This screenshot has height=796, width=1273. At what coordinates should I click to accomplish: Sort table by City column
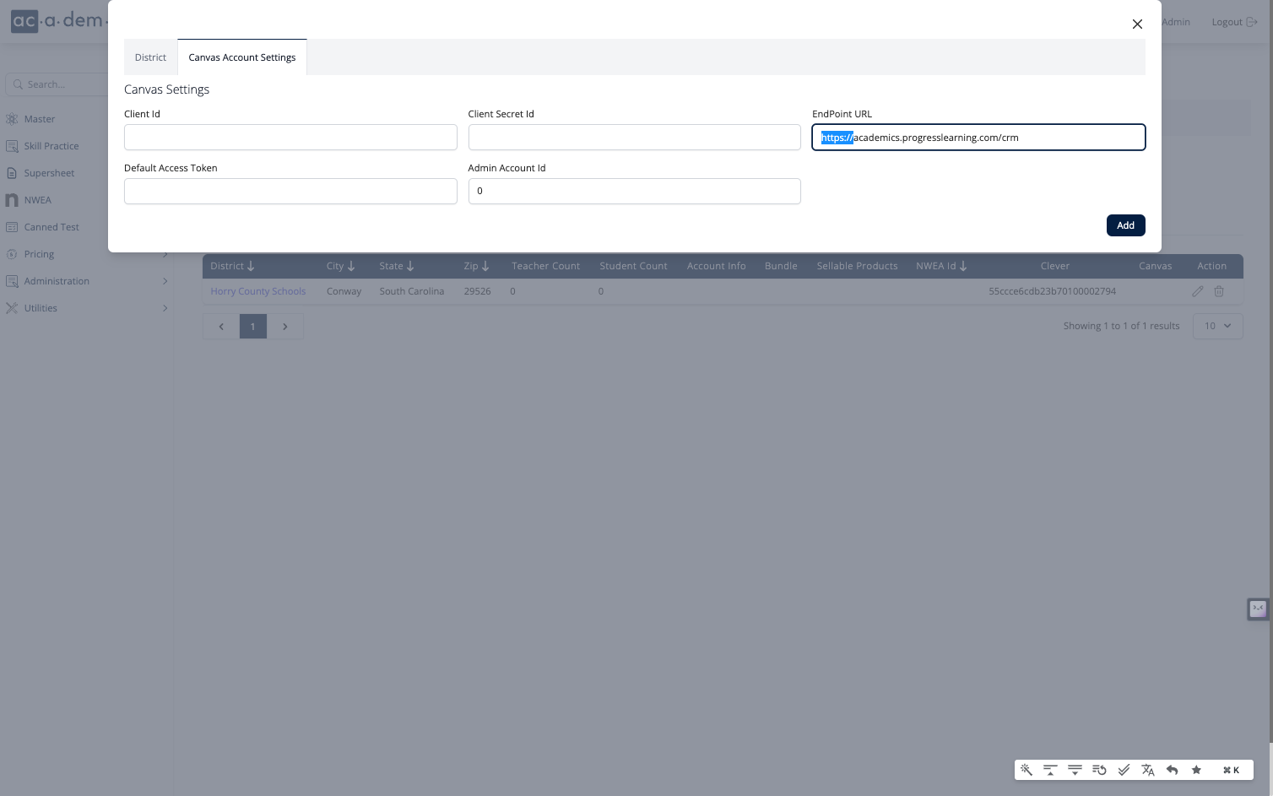coord(341,266)
